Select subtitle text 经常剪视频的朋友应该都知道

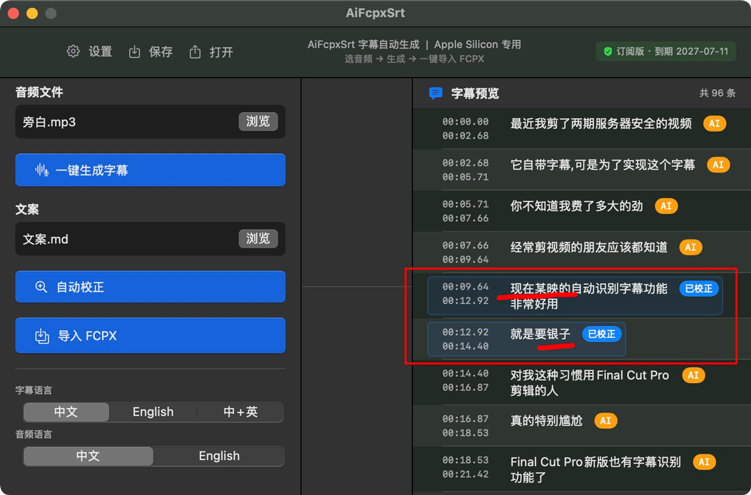589,247
